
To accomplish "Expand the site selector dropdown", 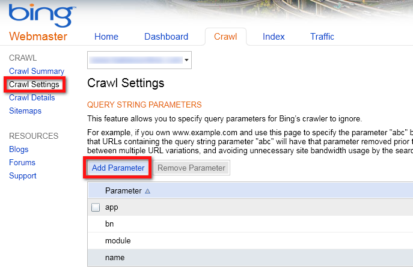I will pos(139,60).
